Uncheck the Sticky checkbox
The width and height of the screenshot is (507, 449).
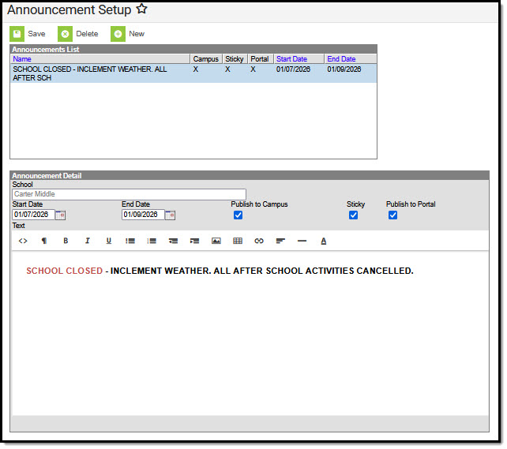point(354,215)
